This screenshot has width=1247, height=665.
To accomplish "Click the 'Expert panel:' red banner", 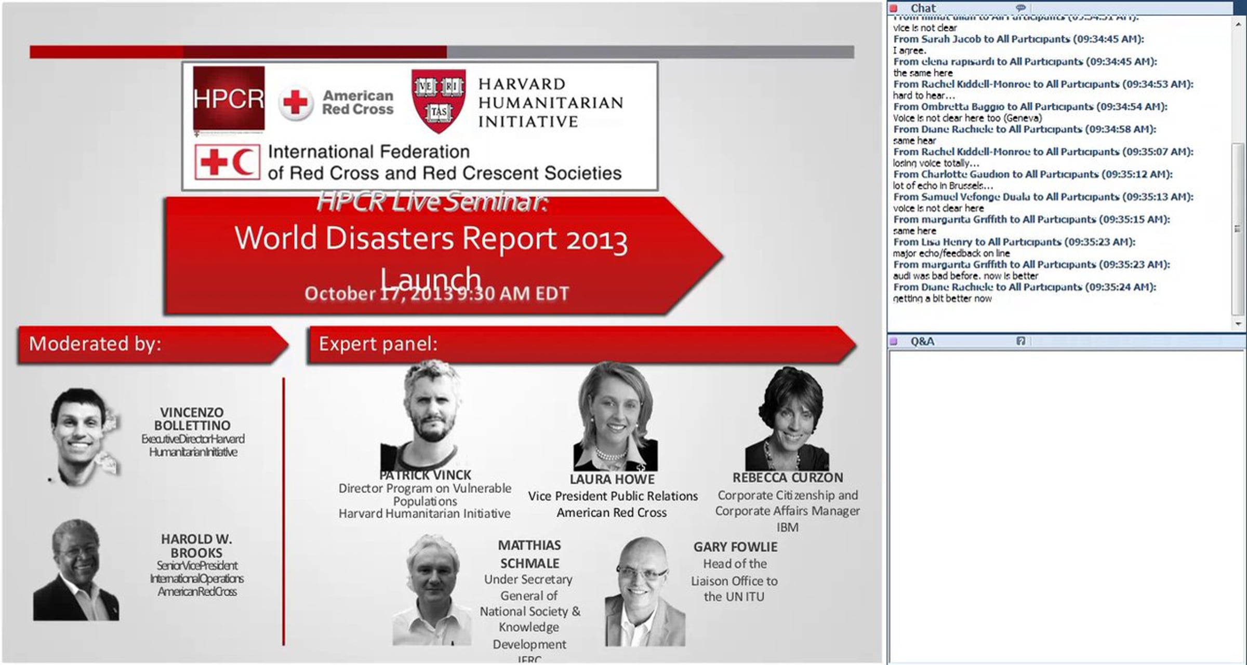I will coord(581,344).
